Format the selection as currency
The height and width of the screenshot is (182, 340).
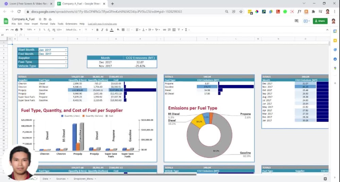(x=40, y=30)
